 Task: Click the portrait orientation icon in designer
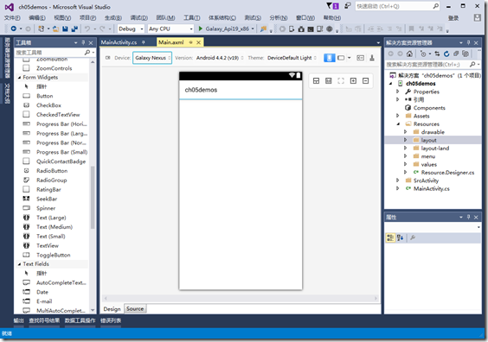tap(330, 58)
